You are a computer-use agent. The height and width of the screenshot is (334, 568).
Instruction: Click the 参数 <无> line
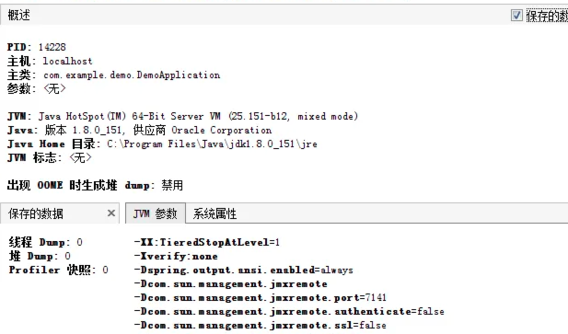pyautogui.click(x=36, y=88)
